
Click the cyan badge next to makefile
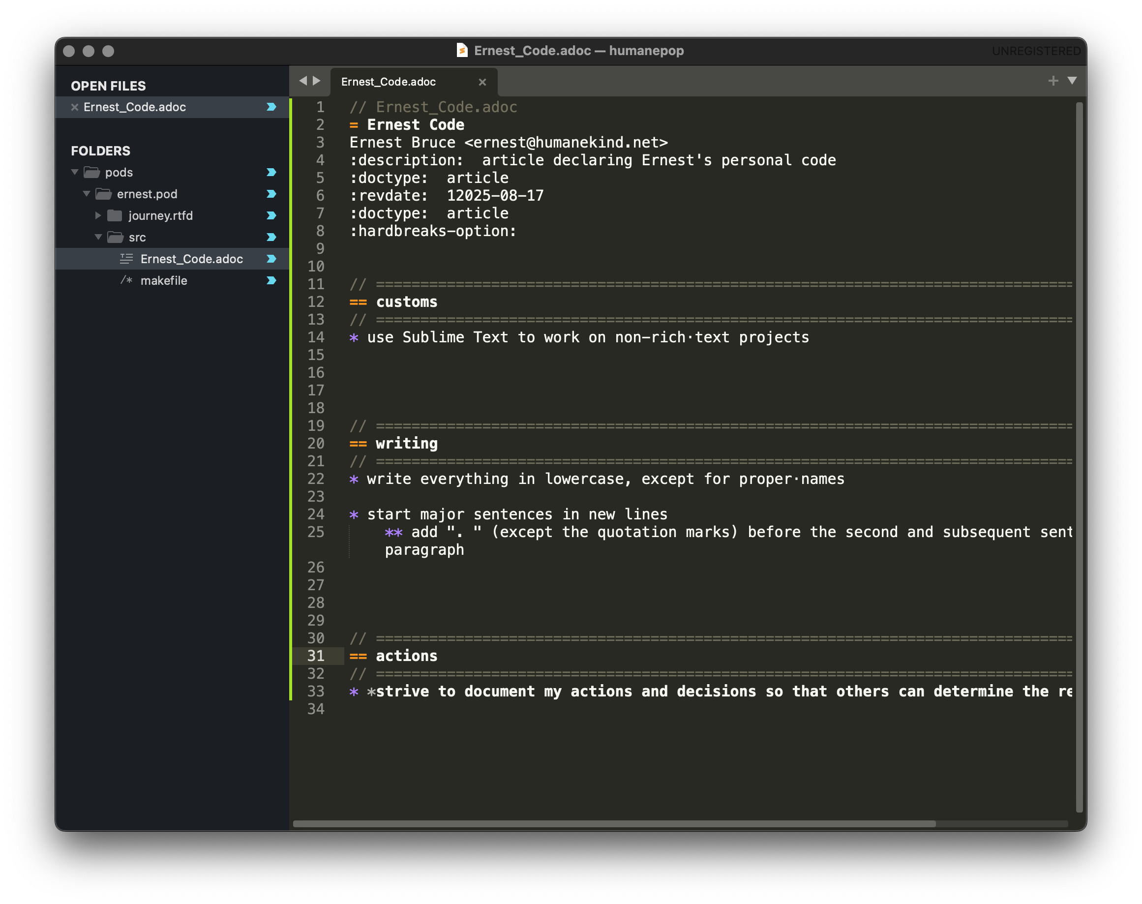pos(271,280)
